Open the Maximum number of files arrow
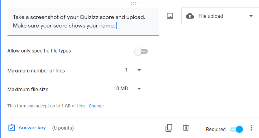The image size is (259, 138). pyautogui.click(x=139, y=70)
